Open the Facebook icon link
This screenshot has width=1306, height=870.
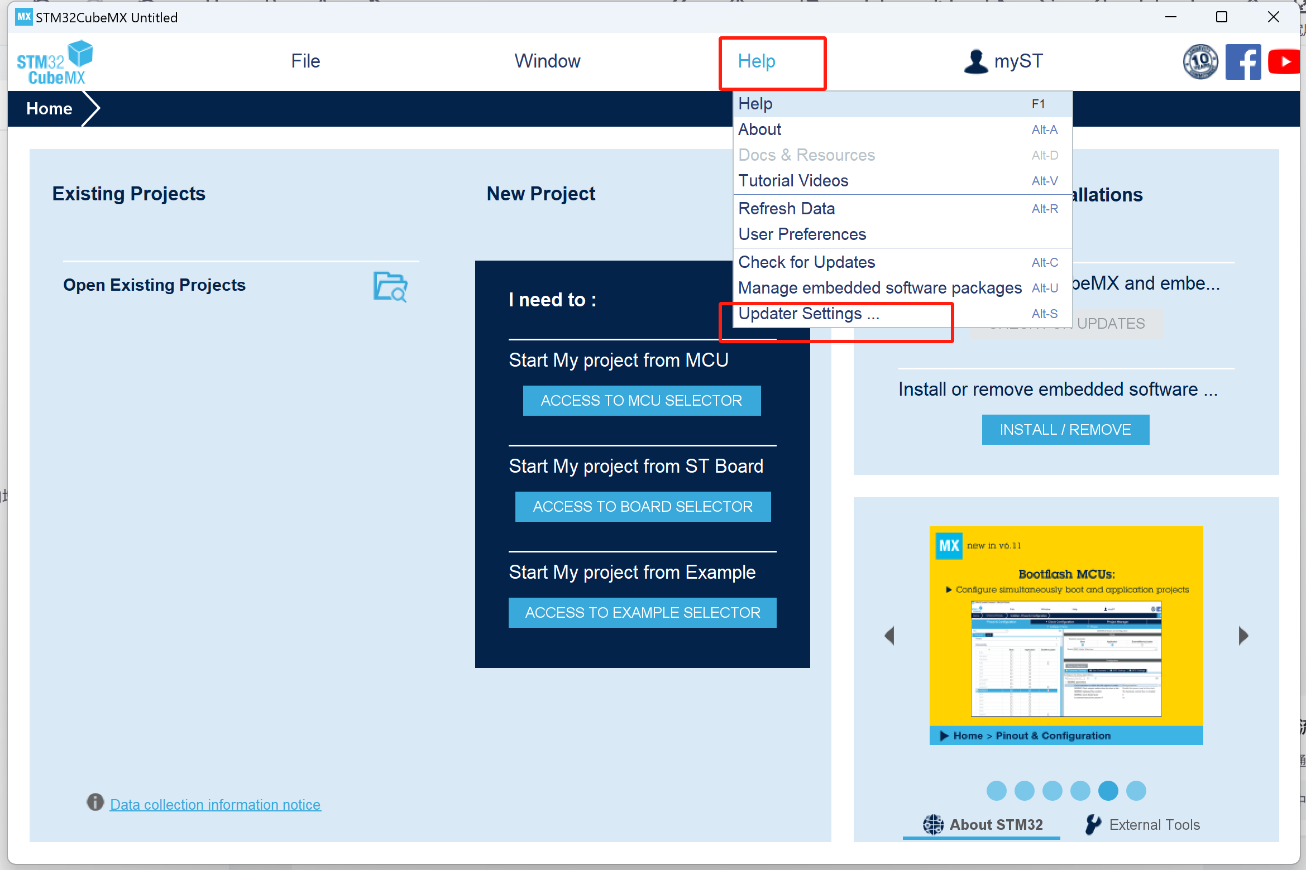pos(1243,61)
